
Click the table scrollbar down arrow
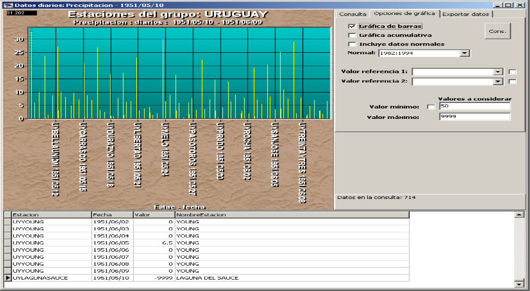click(x=520, y=284)
